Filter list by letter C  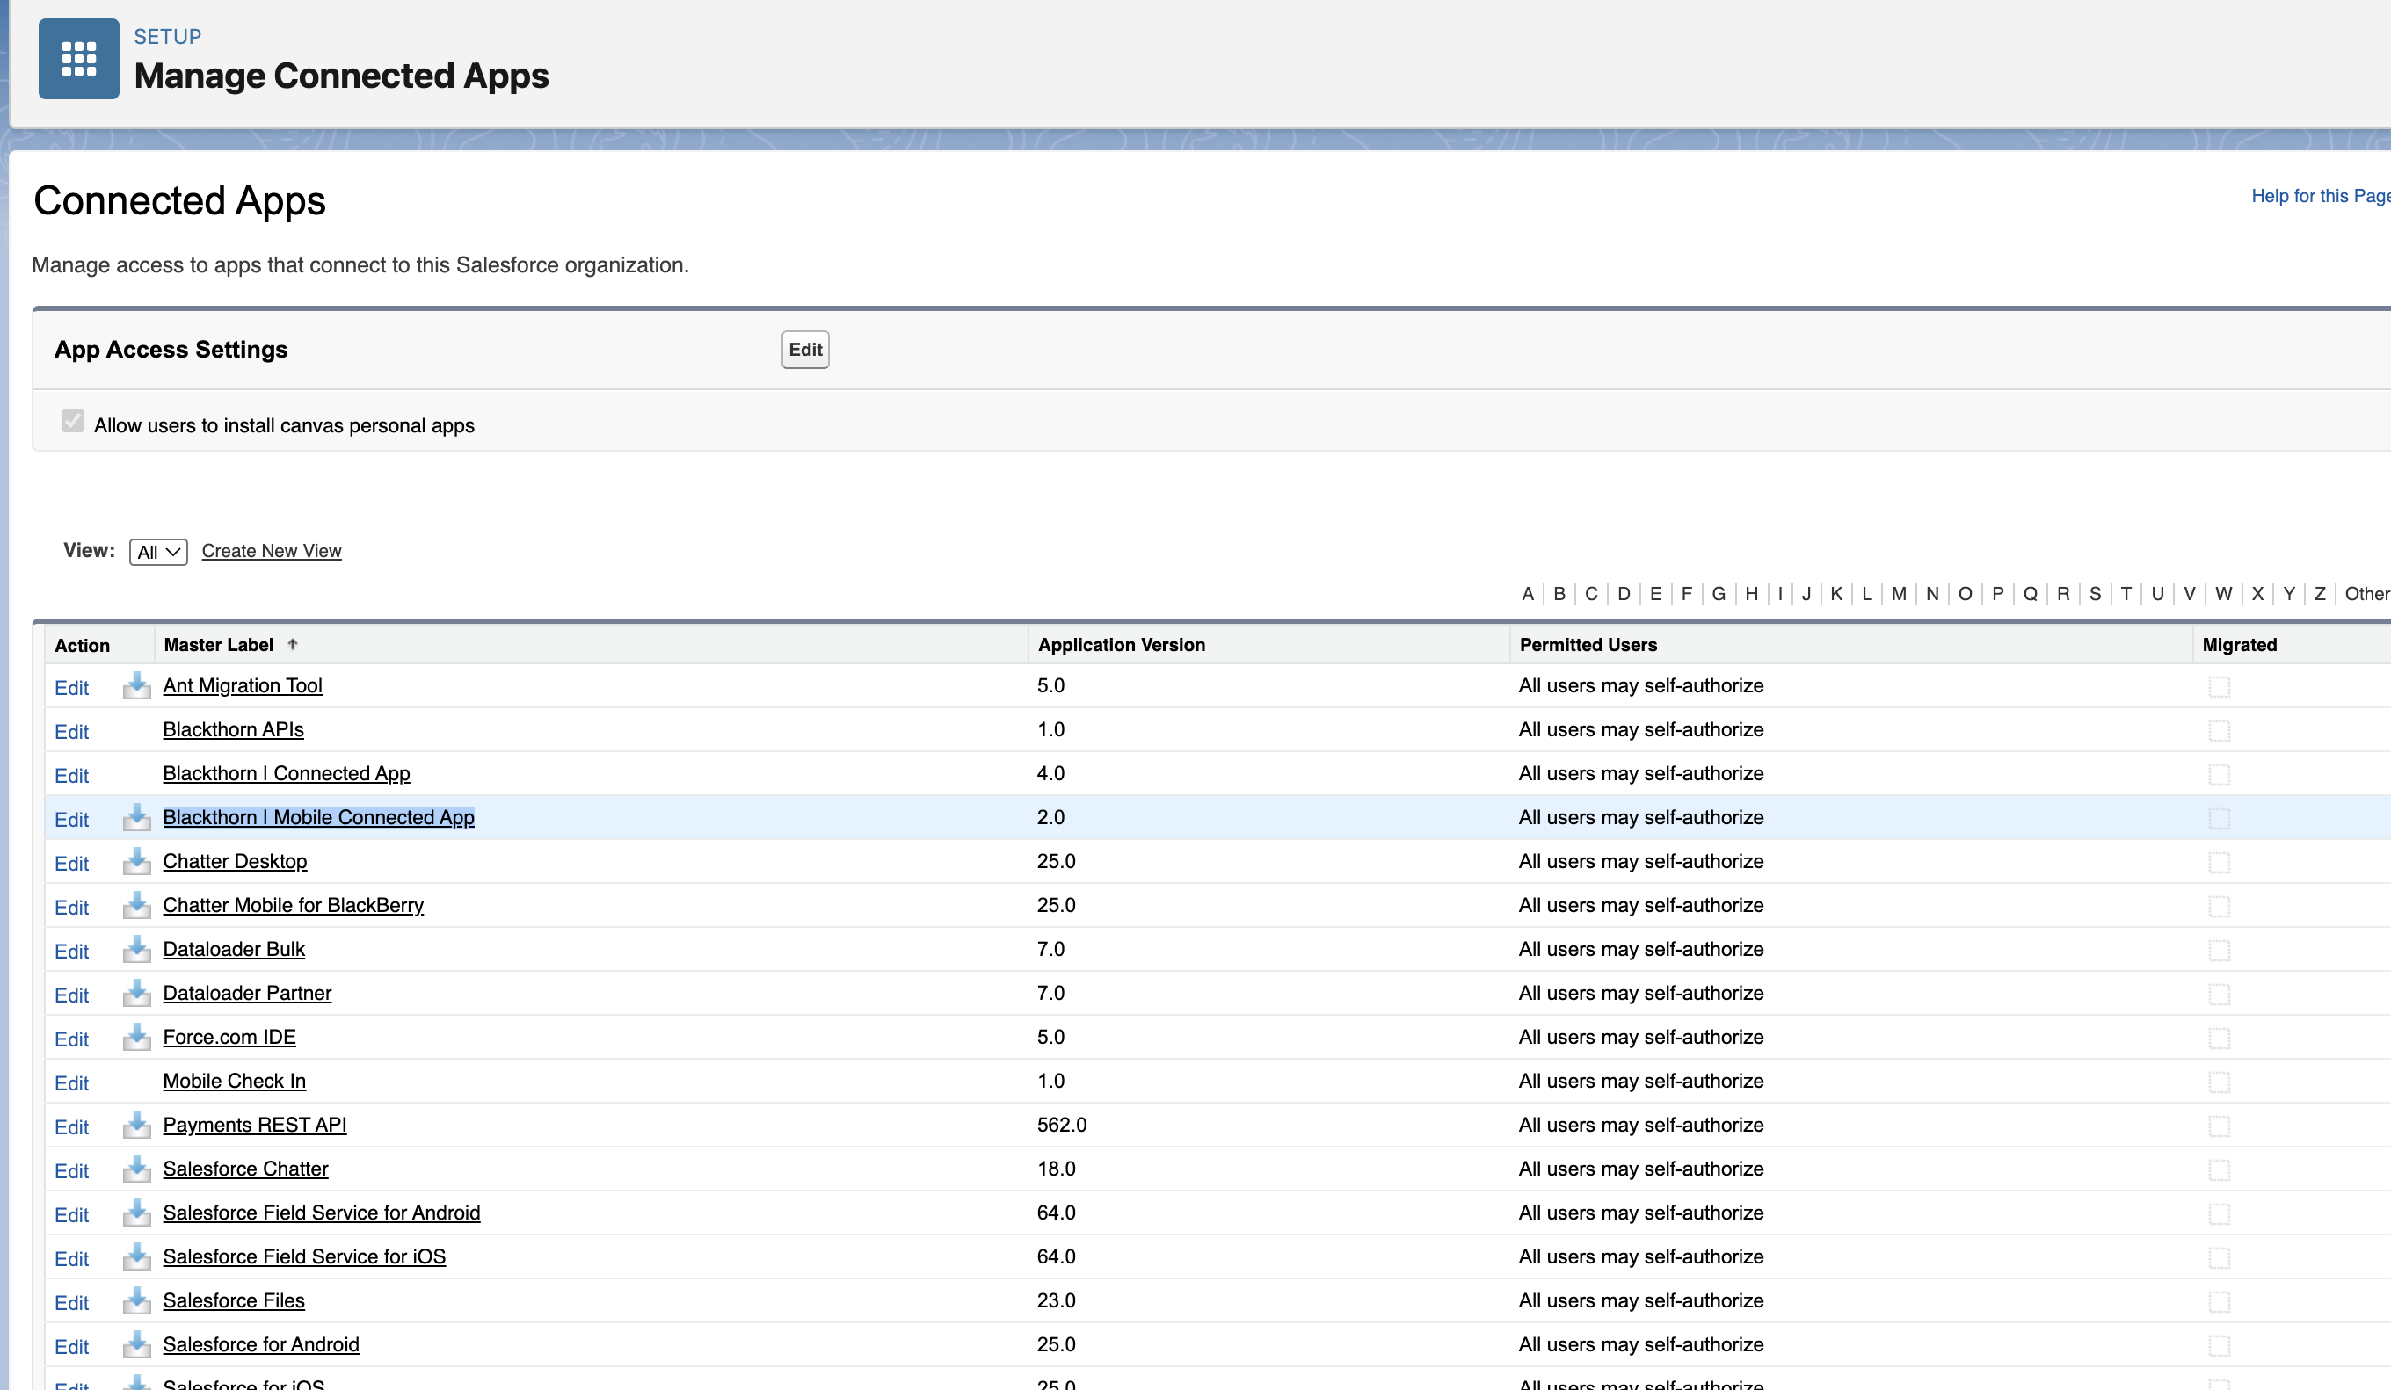tap(1591, 594)
